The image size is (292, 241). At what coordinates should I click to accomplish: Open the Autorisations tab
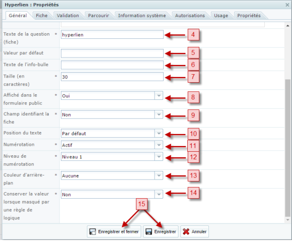pyautogui.click(x=190, y=16)
